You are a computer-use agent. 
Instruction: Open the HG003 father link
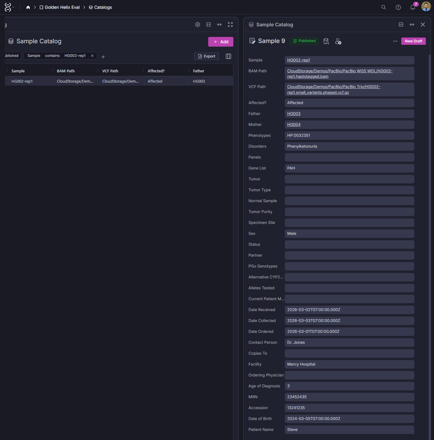point(294,114)
